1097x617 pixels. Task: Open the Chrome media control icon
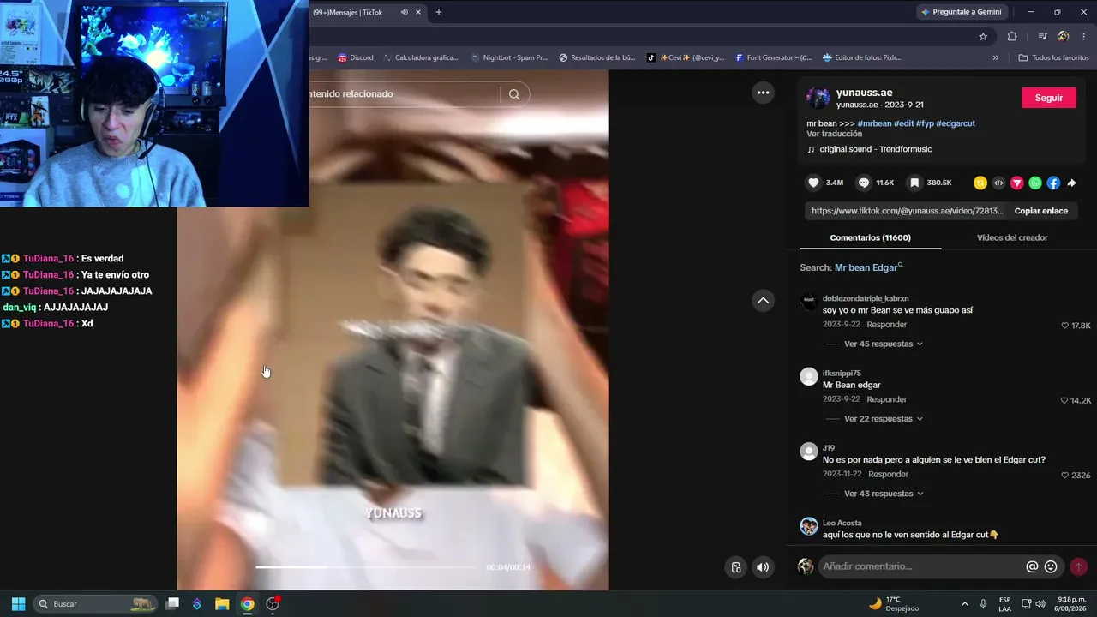[1042, 36]
